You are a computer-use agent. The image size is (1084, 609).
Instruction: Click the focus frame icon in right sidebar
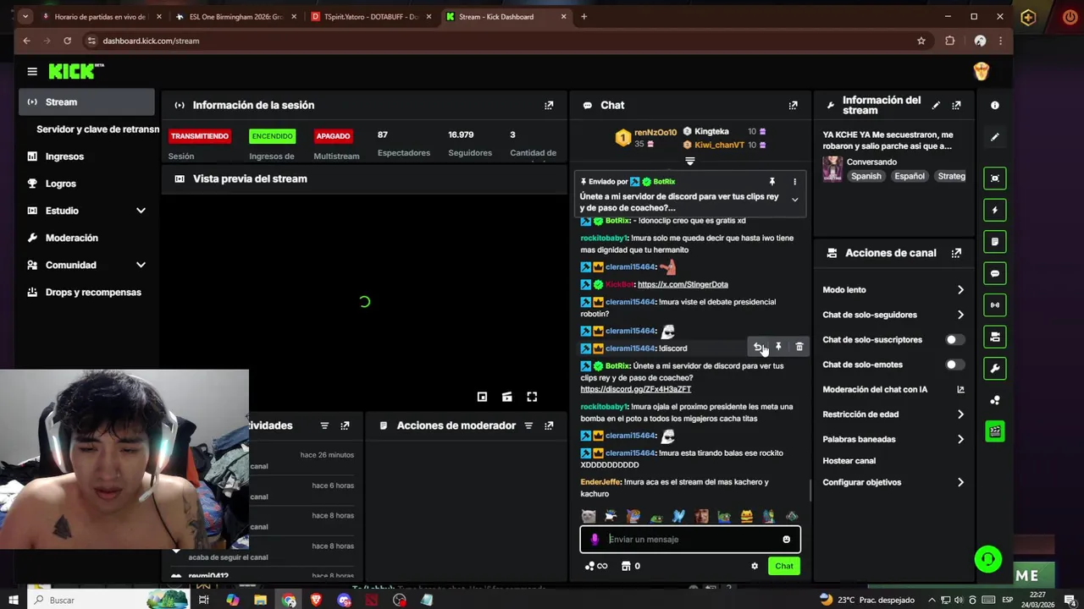[995, 178]
